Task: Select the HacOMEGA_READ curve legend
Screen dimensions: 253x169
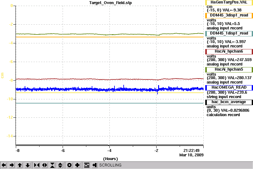Action: tap(229, 88)
